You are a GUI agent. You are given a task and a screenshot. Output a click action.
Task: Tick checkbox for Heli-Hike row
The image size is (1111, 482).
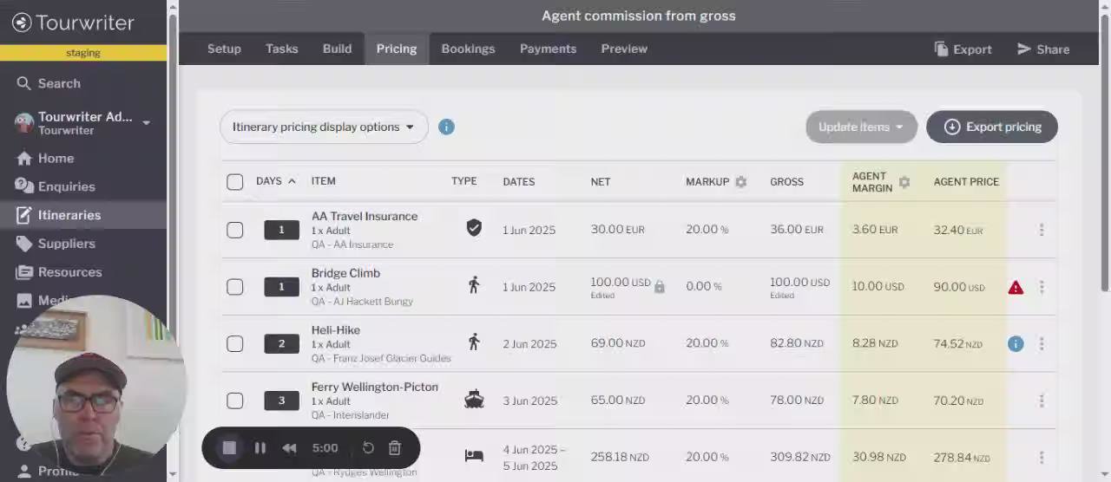coord(235,344)
